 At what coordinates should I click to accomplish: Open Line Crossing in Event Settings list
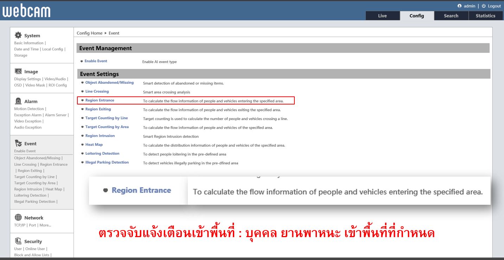[x=97, y=91]
